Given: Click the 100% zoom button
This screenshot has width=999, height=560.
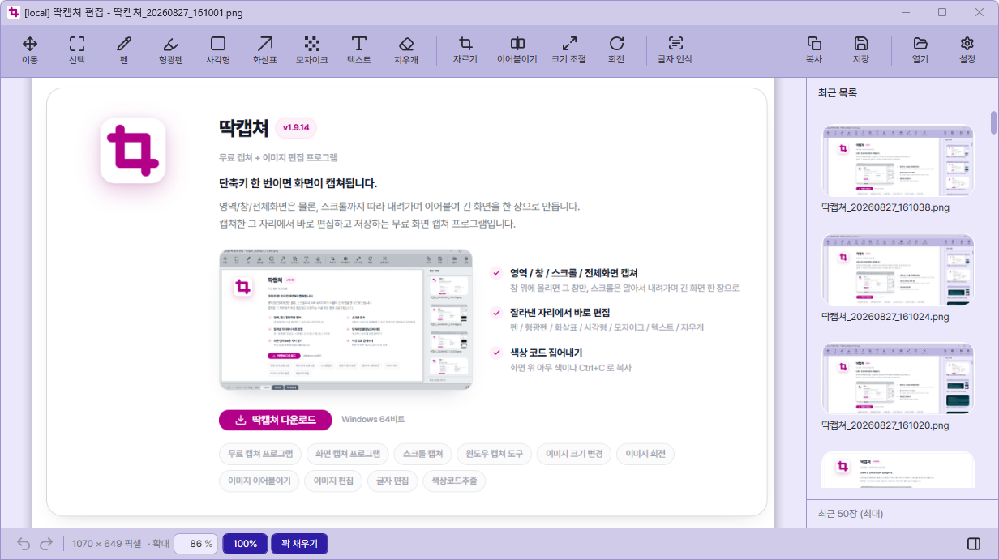Looking at the screenshot, I should 245,544.
